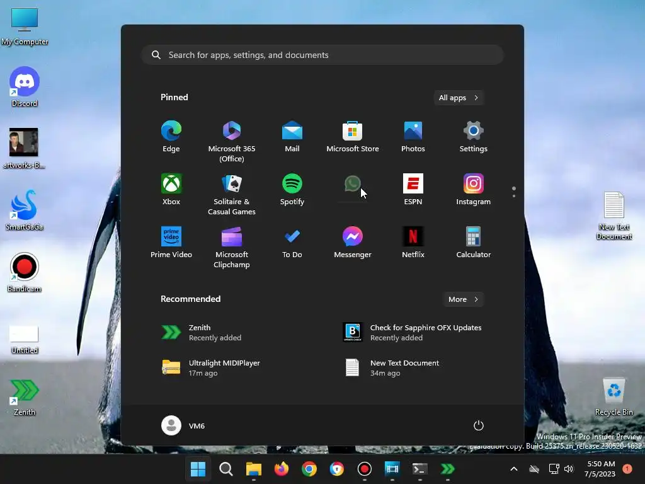
Task: Select Zenith shortcut on desktop
Action: pyautogui.click(x=25, y=397)
